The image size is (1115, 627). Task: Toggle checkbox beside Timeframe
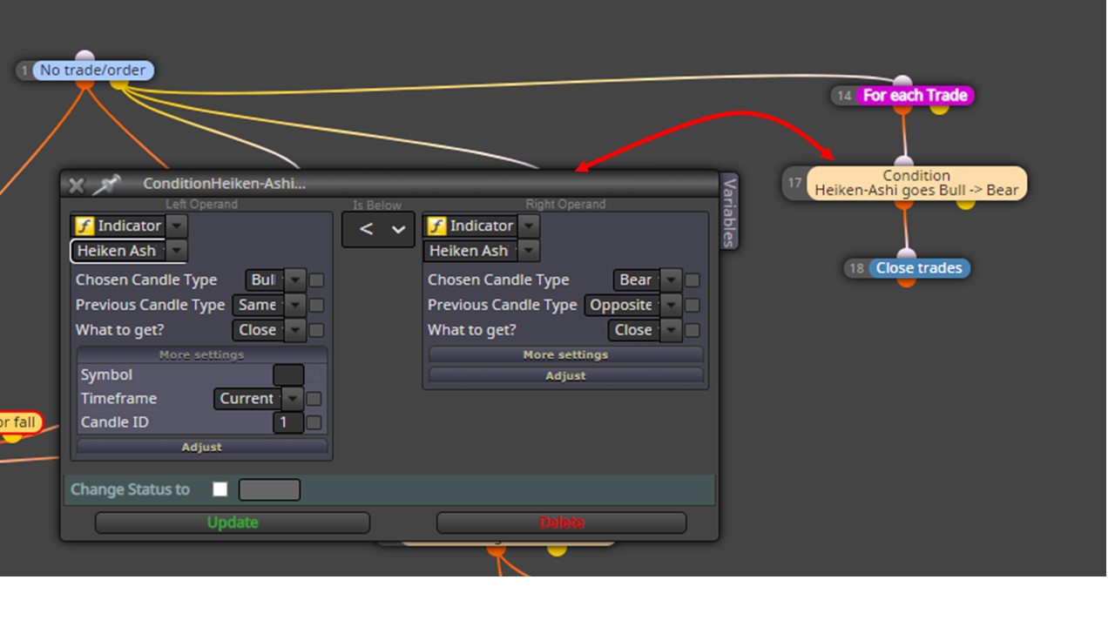click(314, 399)
